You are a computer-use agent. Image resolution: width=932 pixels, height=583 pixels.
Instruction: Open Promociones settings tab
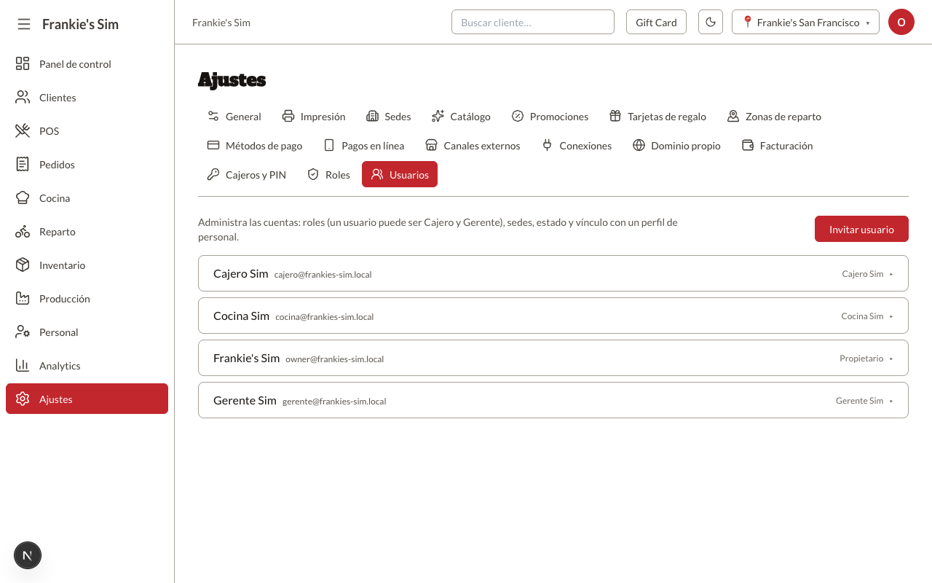(550, 117)
